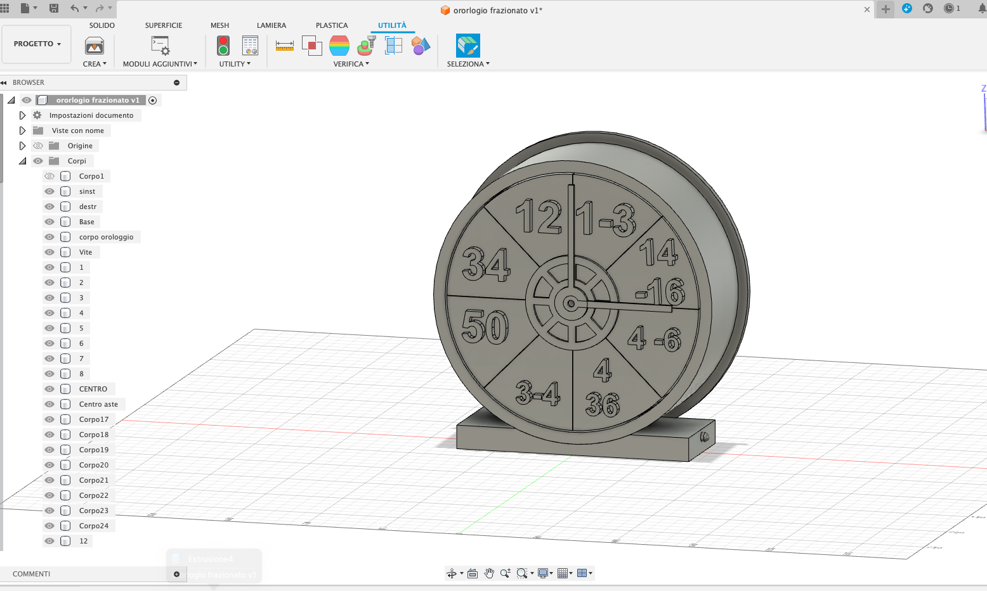Hide the CENTRO body
Image resolution: width=987 pixels, height=591 pixels.
(49, 389)
